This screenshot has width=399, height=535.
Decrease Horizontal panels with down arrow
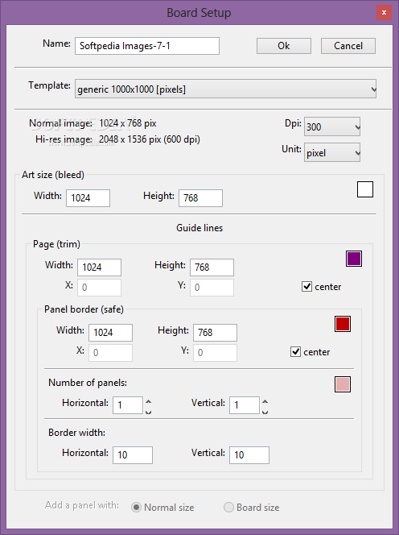[148, 411]
